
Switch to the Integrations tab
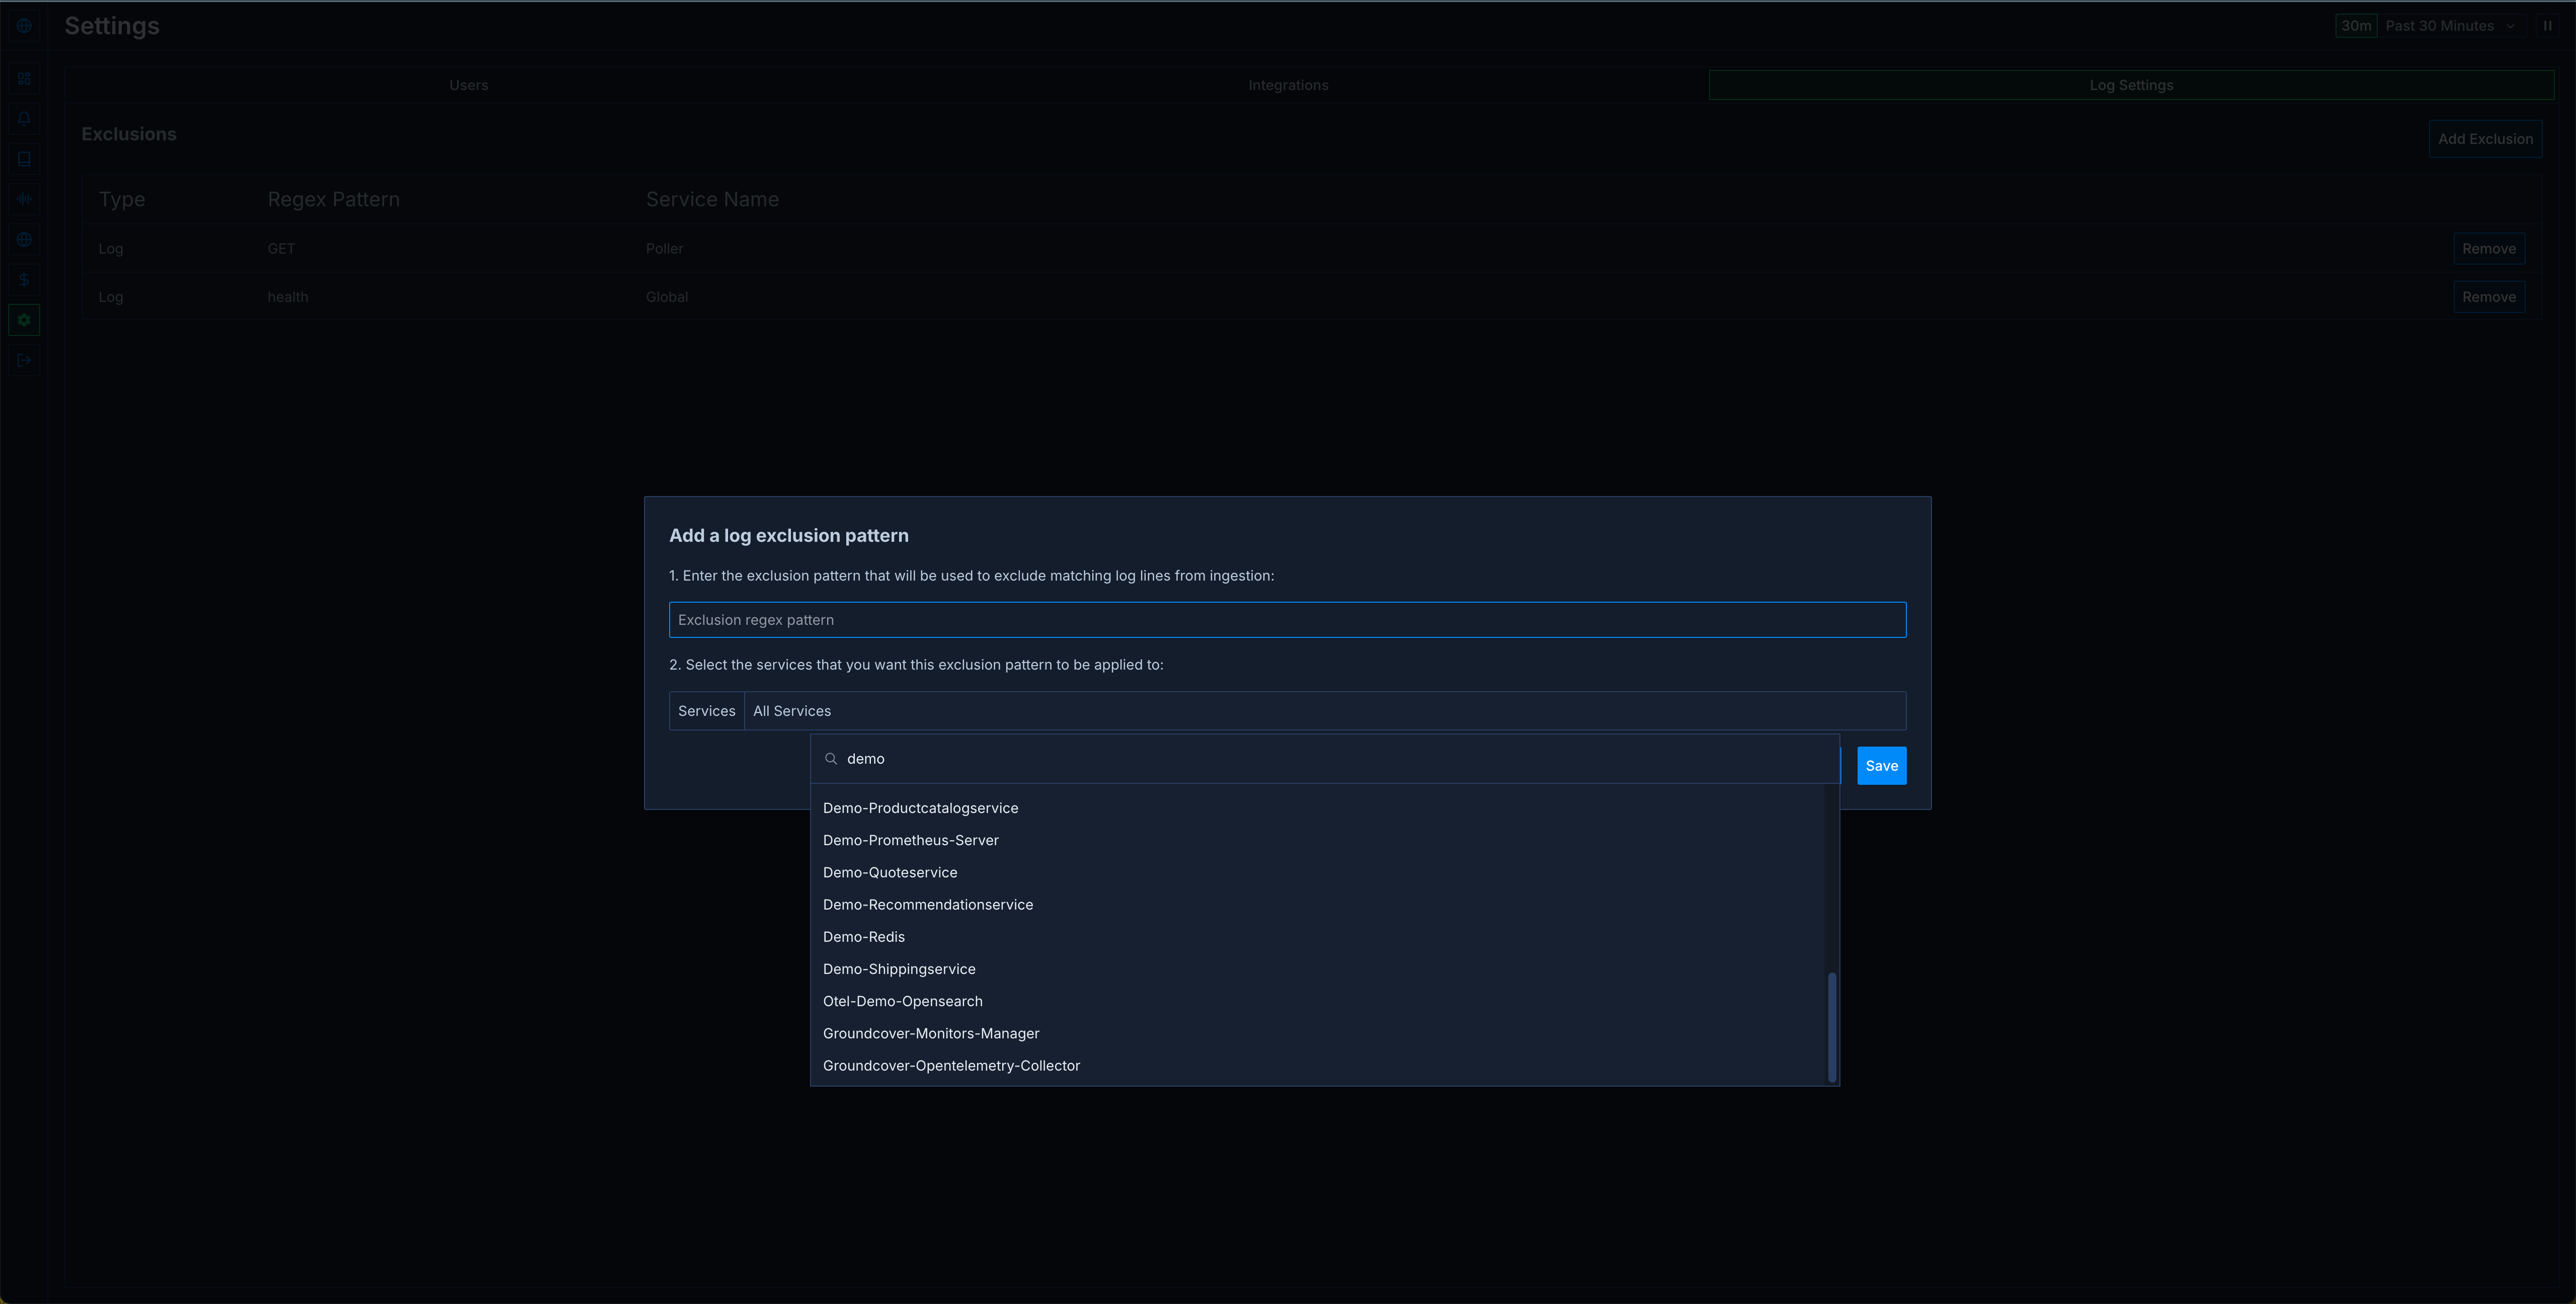coord(1288,85)
